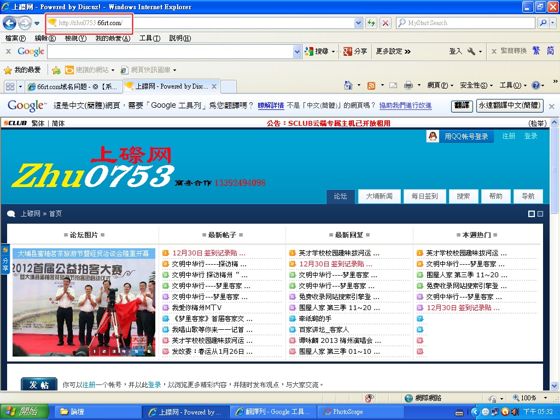Click the Google toolbar share icon
The height and width of the screenshot is (420, 560).
[x=347, y=51]
